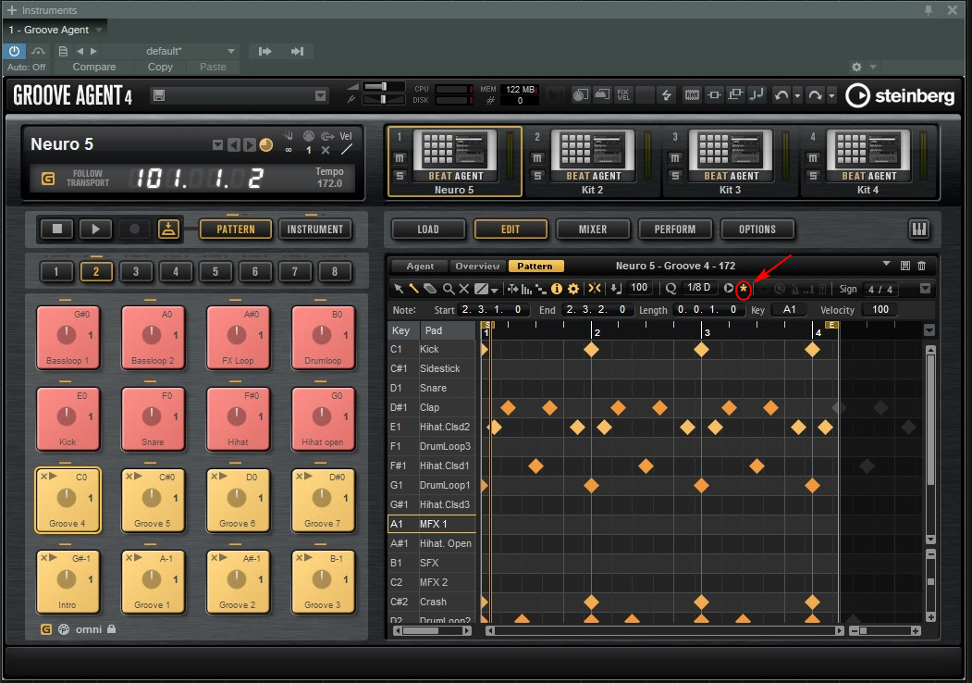This screenshot has height=683, width=972.
Task: Click the RAM icon in plug-in toolbar
Action: tap(692, 95)
